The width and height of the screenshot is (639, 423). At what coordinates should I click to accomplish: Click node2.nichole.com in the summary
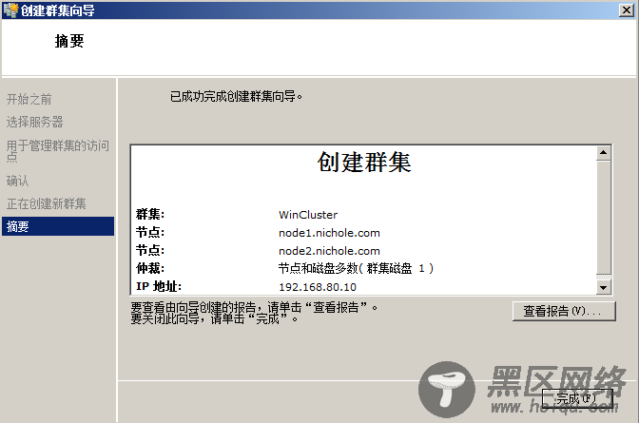(x=329, y=251)
